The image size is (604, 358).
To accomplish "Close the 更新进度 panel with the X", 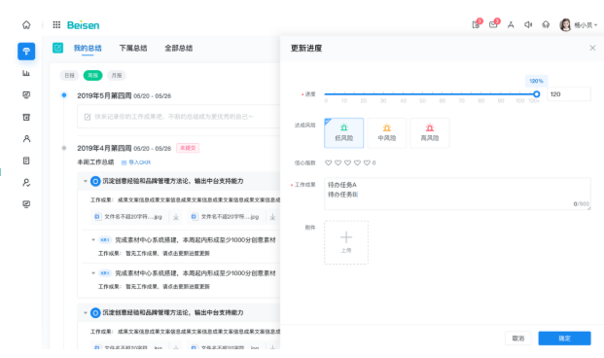I will pyautogui.click(x=592, y=48).
